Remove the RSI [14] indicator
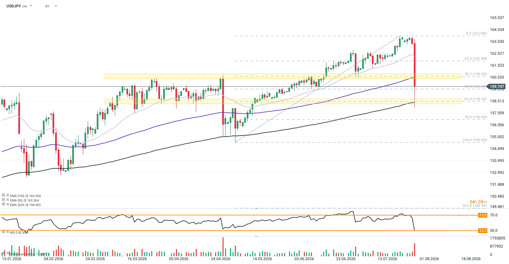 (x=7, y=232)
